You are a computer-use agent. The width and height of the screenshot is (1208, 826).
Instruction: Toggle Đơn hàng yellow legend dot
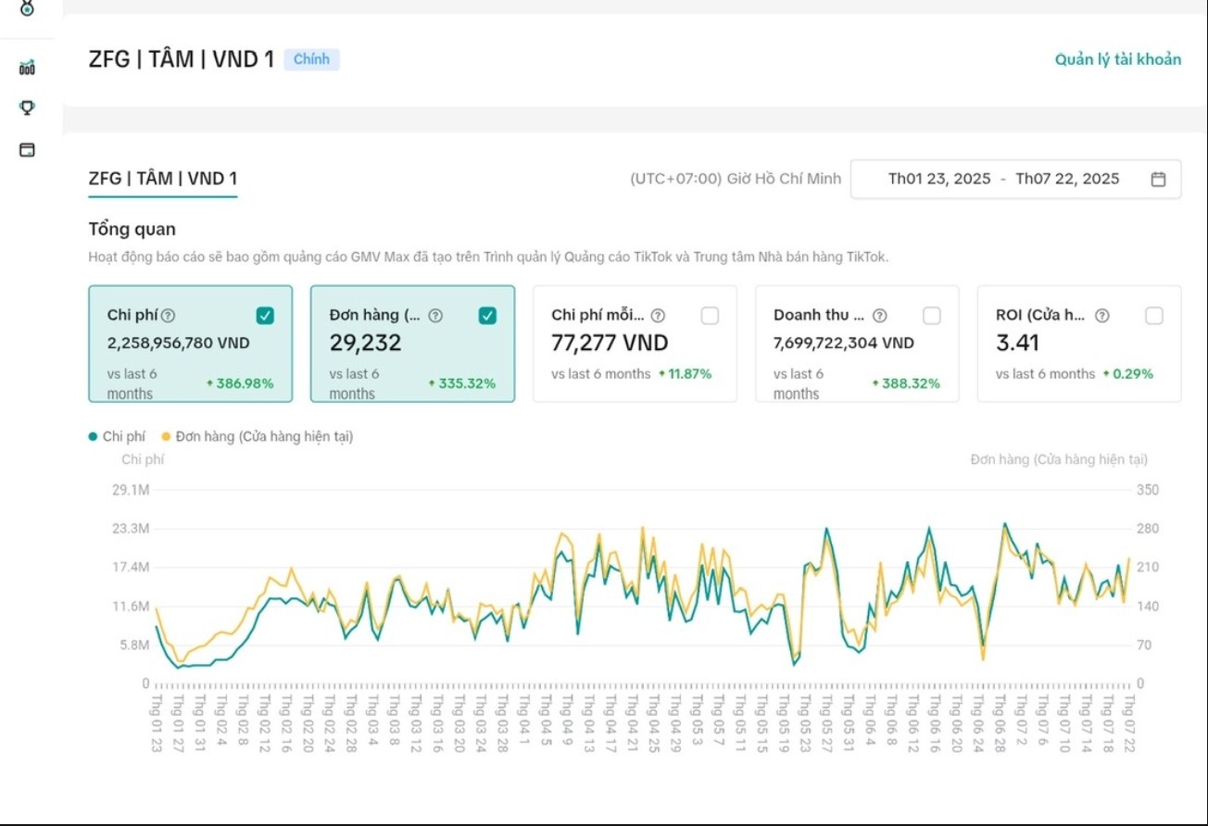pyautogui.click(x=166, y=436)
